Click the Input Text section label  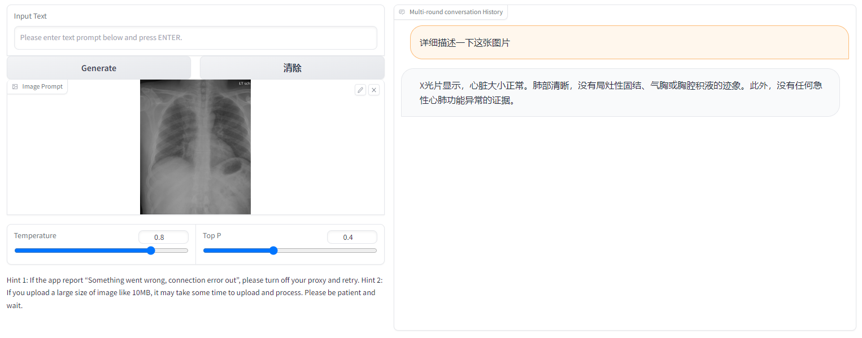(30, 16)
